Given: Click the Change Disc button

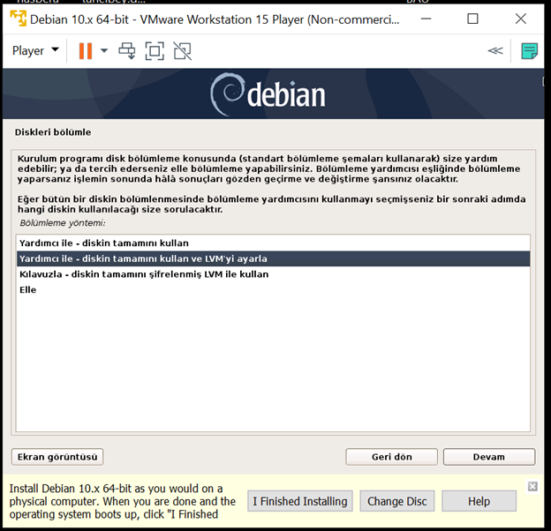Looking at the screenshot, I should 397,501.
